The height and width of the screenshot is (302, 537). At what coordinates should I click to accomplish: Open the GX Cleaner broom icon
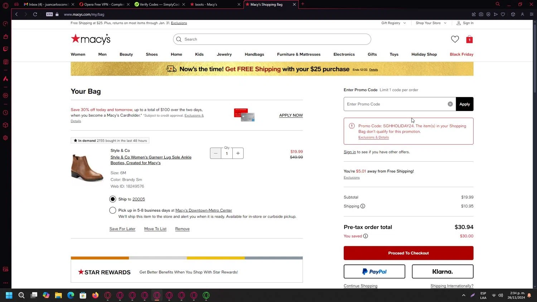[5, 36]
